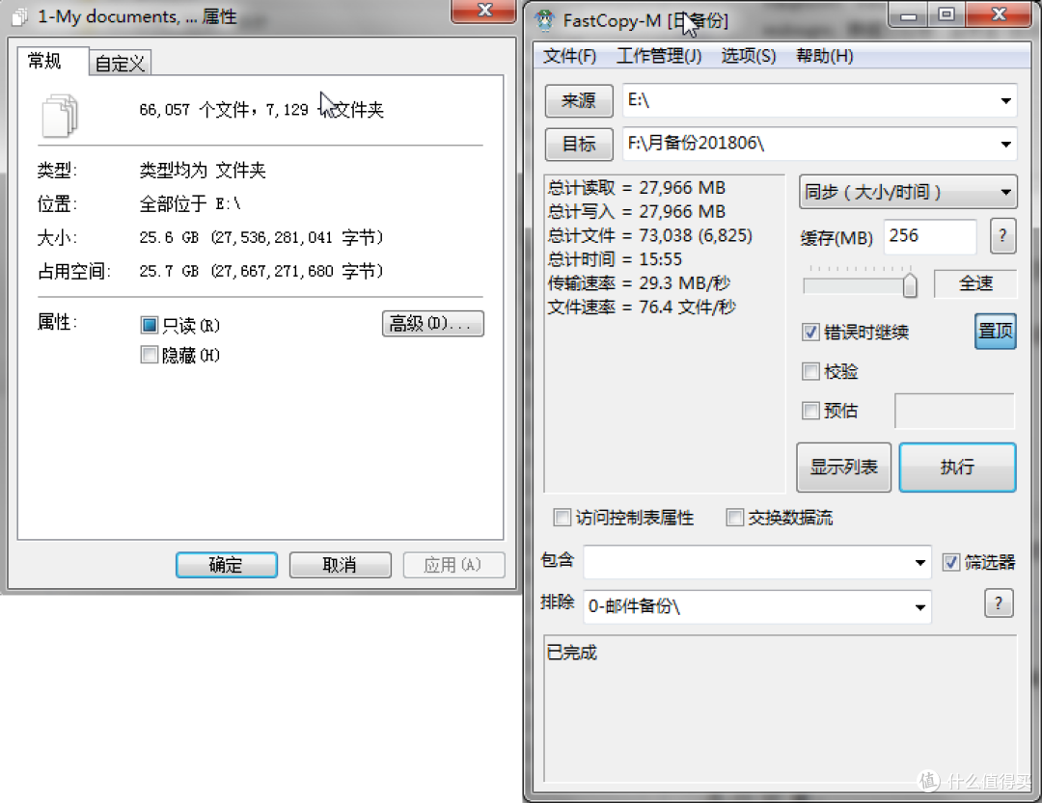Click the 执行 execute button
Screen dimensions: 1042x803
957,467
